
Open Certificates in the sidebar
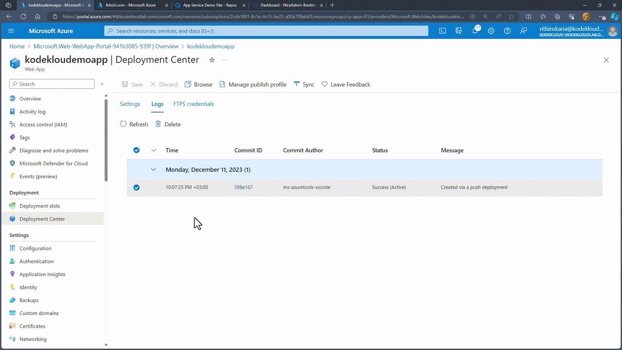(x=32, y=326)
